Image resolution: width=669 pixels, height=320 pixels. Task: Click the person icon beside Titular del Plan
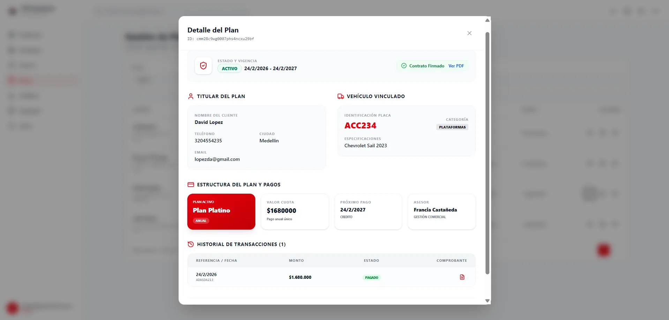point(191,96)
